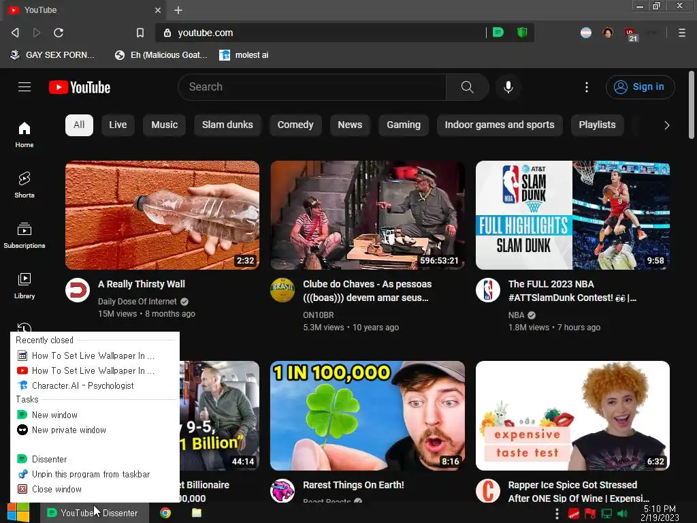Select the News filter chip
Viewport: 697px width, 523px height.
350,125
